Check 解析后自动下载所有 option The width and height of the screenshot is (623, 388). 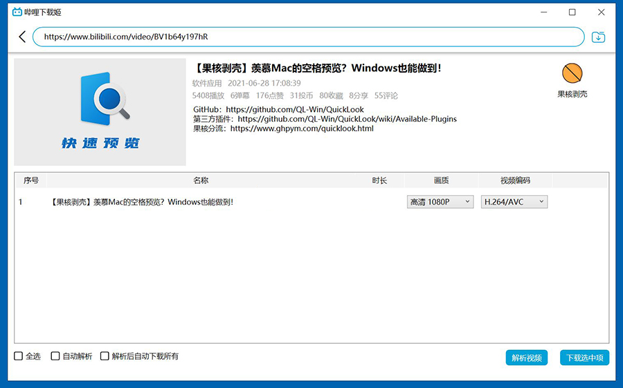pos(105,356)
